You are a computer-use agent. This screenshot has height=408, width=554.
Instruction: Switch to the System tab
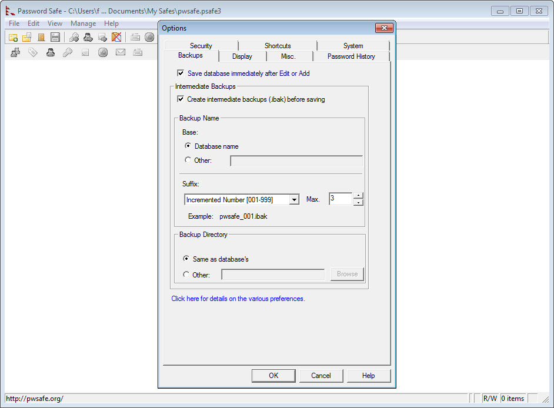coord(353,46)
